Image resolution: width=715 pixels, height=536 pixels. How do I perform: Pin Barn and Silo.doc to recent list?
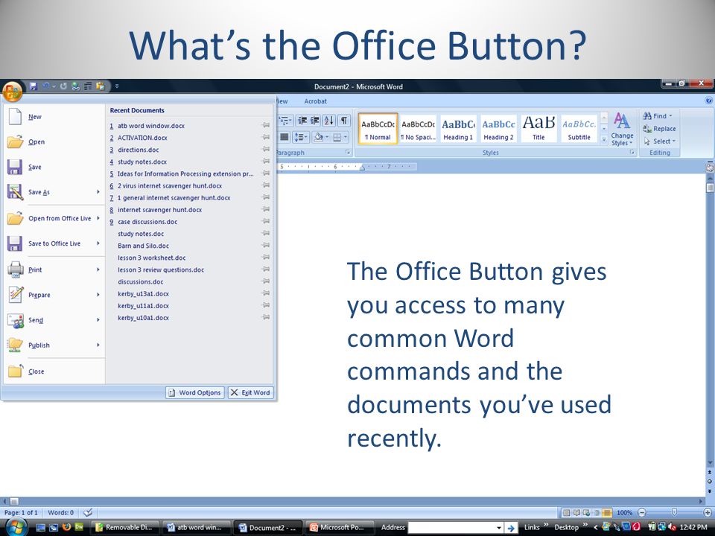(x=265, y=245)
